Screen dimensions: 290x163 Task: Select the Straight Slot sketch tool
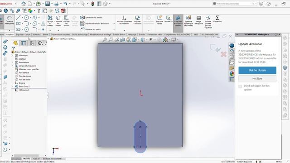coord(18,29)
